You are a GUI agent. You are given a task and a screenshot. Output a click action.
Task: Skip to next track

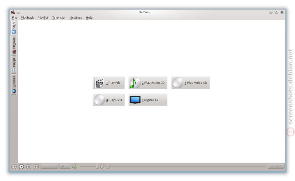[36, 167]
